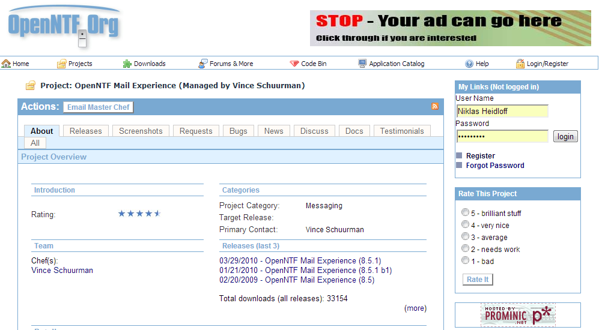This screenshot has width=602, height=330.
Task: Click the project title 'OpenNTF Mail Experience'
Action: pos(125,85)
